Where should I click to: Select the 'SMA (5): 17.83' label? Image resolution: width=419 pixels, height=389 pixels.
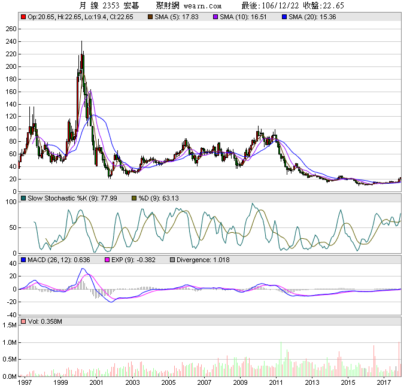177,17
